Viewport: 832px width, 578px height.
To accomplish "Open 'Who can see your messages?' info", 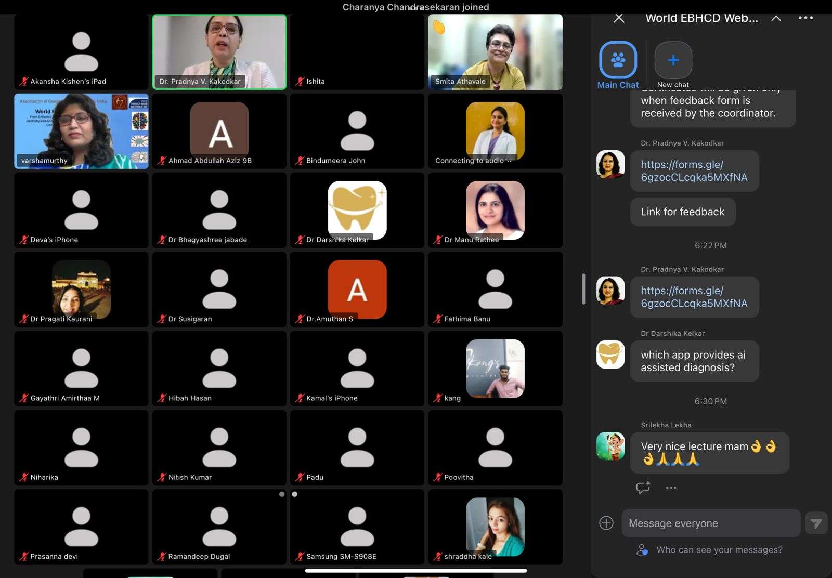I will (719, 550).
